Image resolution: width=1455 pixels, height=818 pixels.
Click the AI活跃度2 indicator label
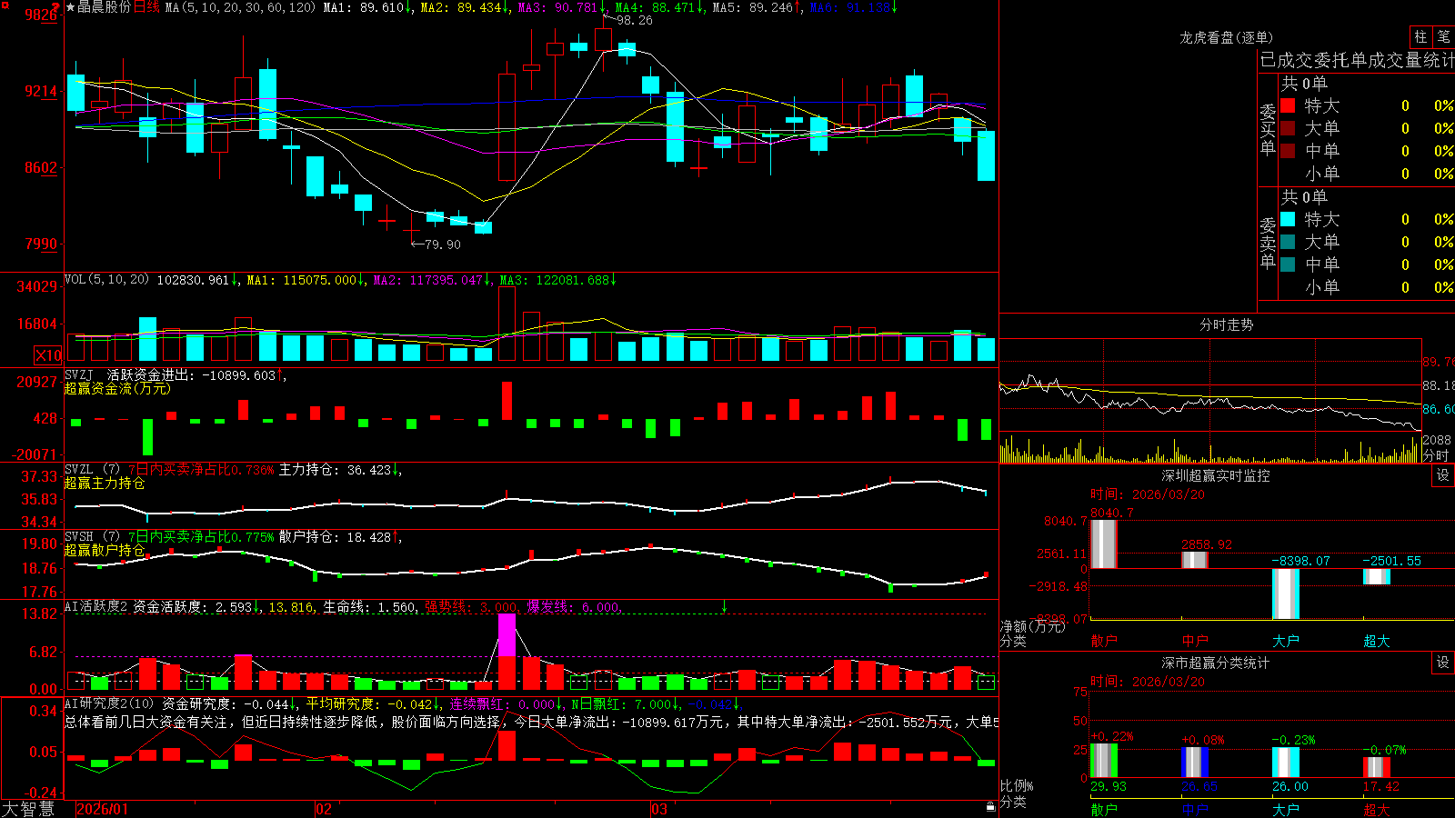coord(96,606)
